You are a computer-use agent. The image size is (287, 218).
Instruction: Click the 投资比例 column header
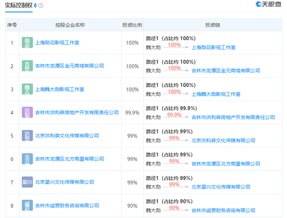tap(132, 25)
